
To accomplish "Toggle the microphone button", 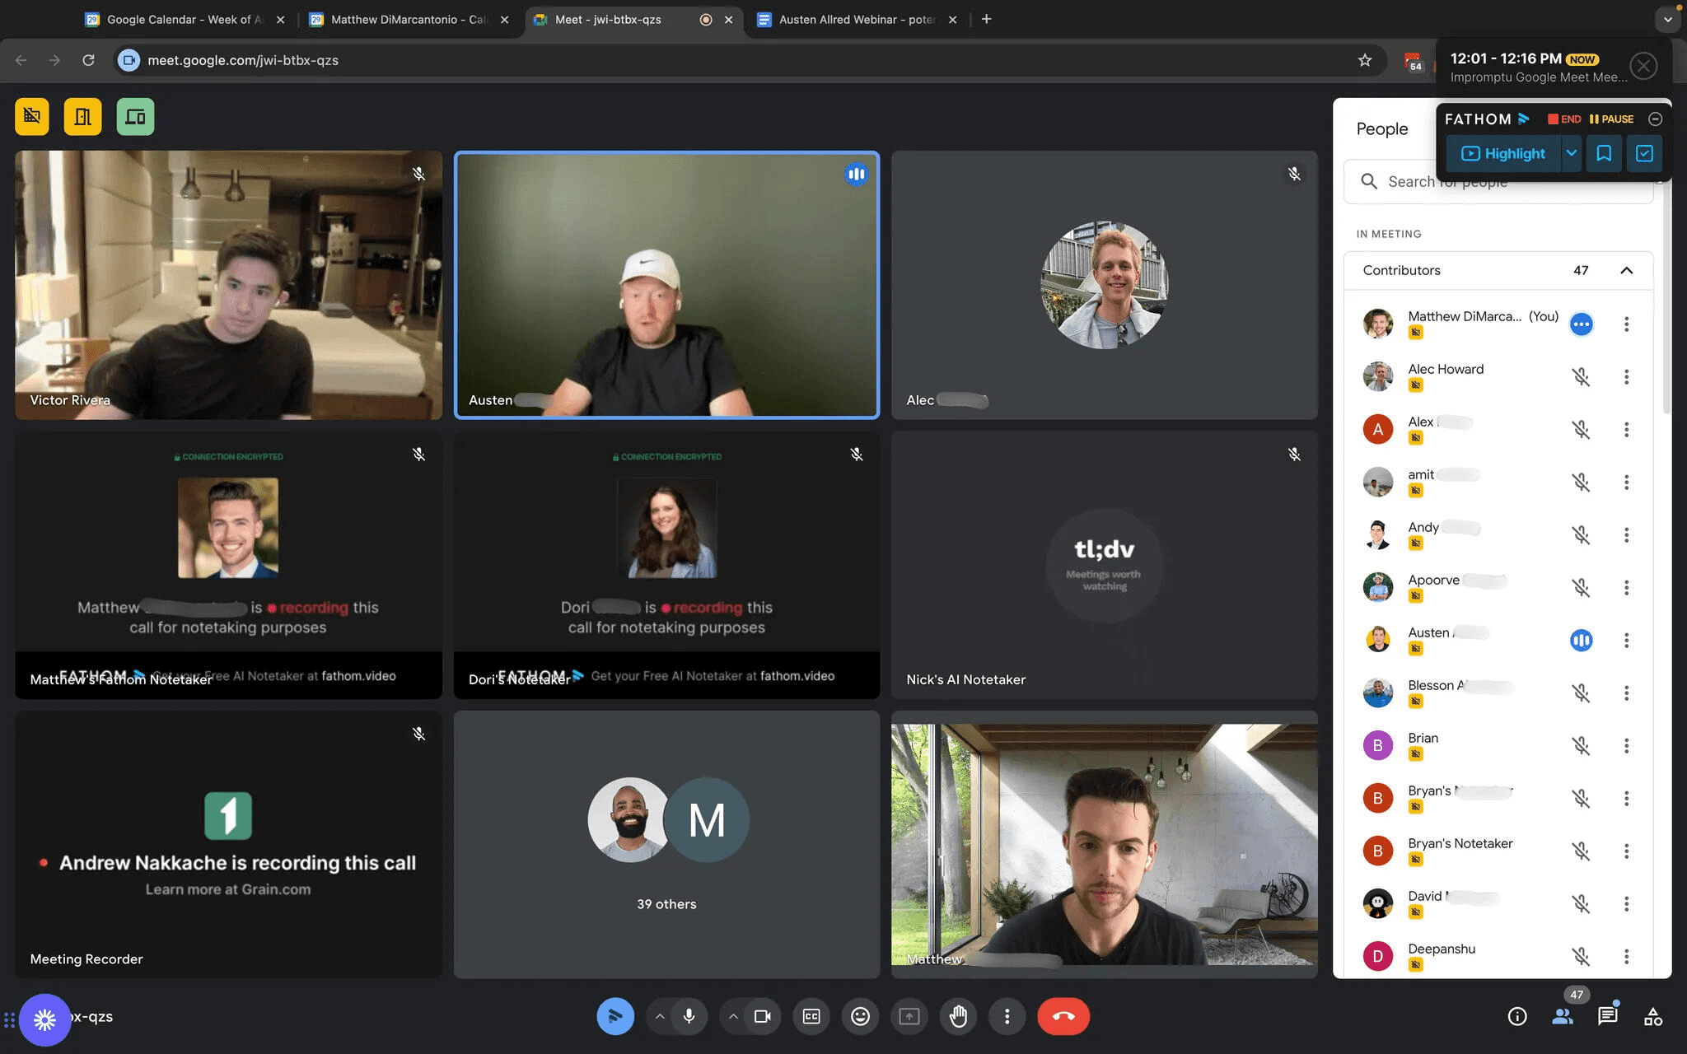I will pyautogui.click(x=689, y=1016).
